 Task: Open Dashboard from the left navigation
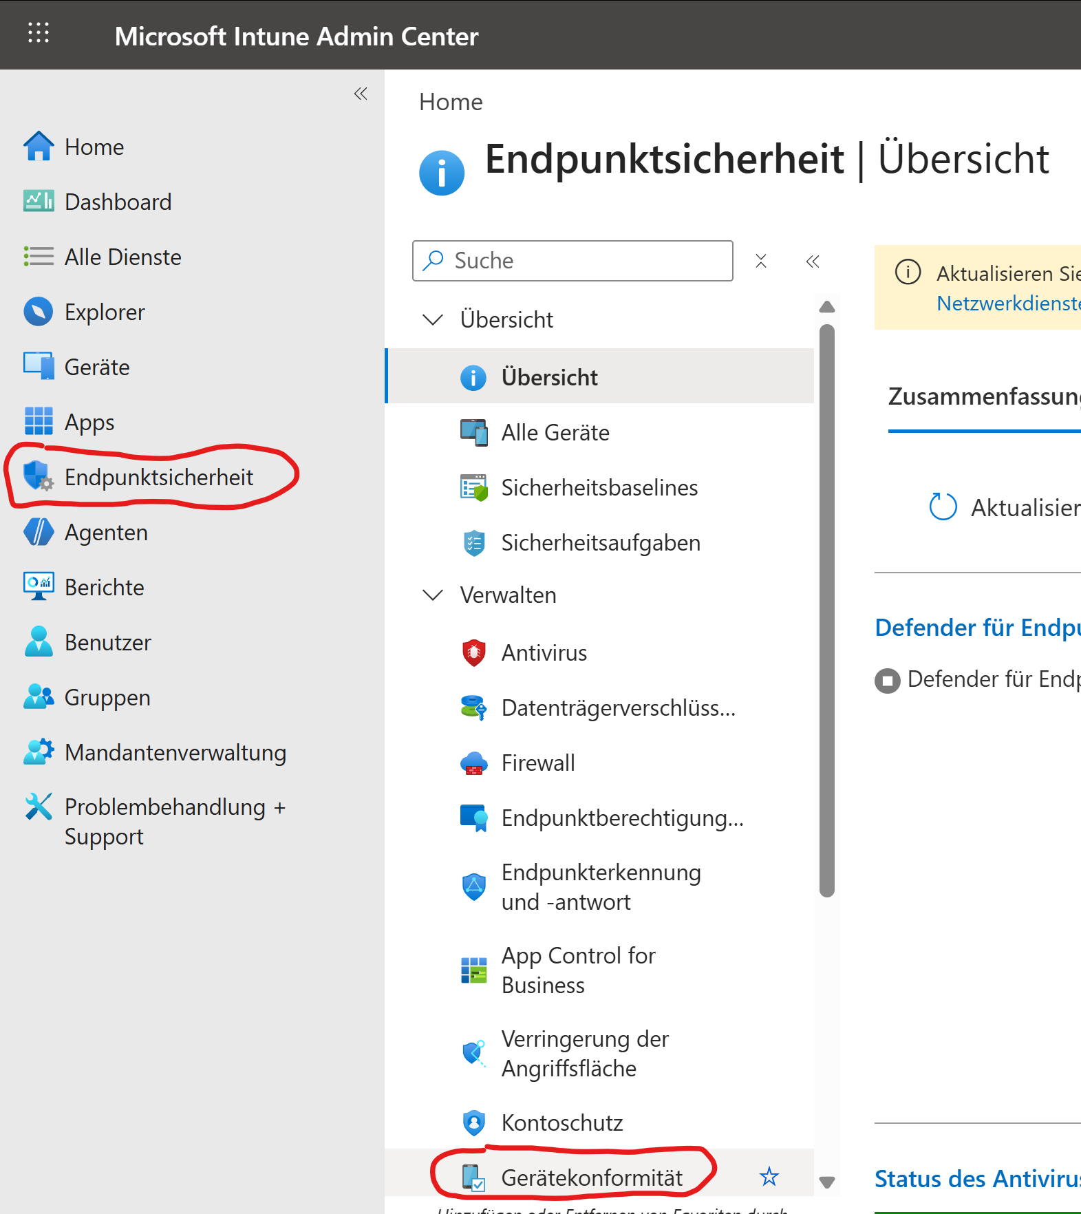(118, 202)
